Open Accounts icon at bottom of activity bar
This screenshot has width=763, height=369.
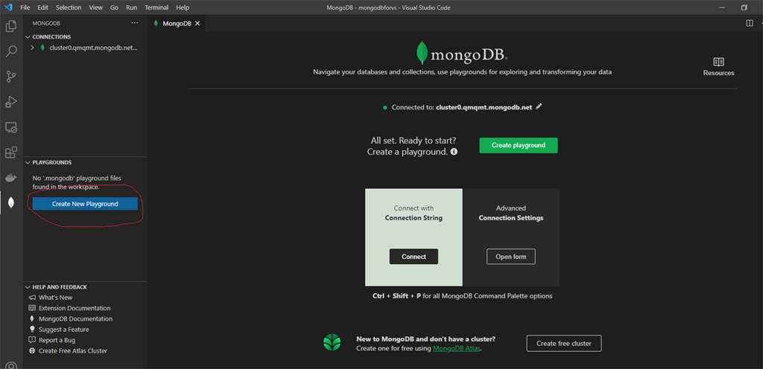click(10, 365)
